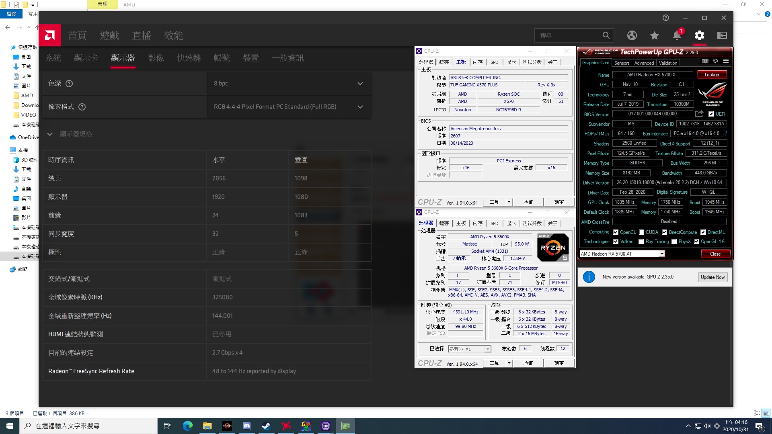Open the 像素格式 RGB 4:4:4 dropdown
The height and width of the screenshot is (434, 772).
coord(289,107)
